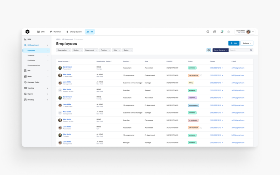Viewport: 280px width, 175px height.
Task: Click the ASSIGNMENT status badge
Action: click(194, 105)
